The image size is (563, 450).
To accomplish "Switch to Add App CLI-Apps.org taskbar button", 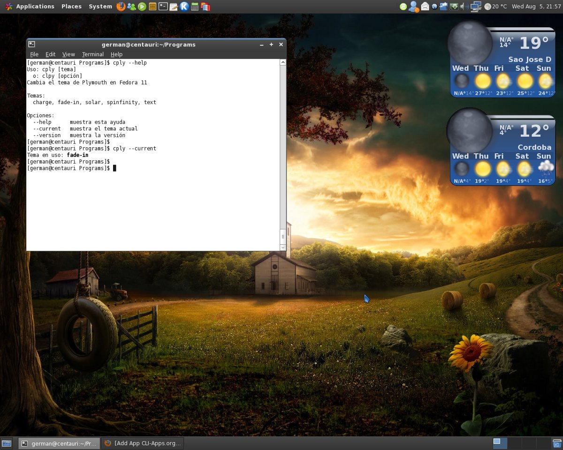I will [142, 443].
